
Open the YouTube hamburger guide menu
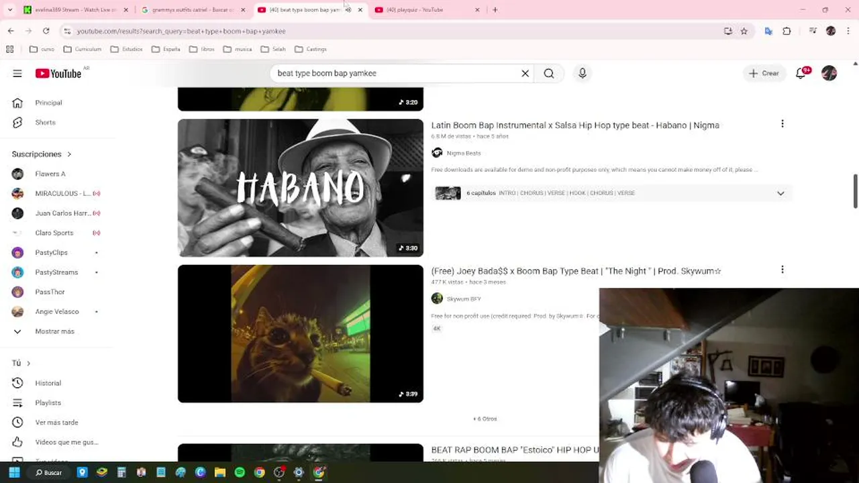click(17, 73)
